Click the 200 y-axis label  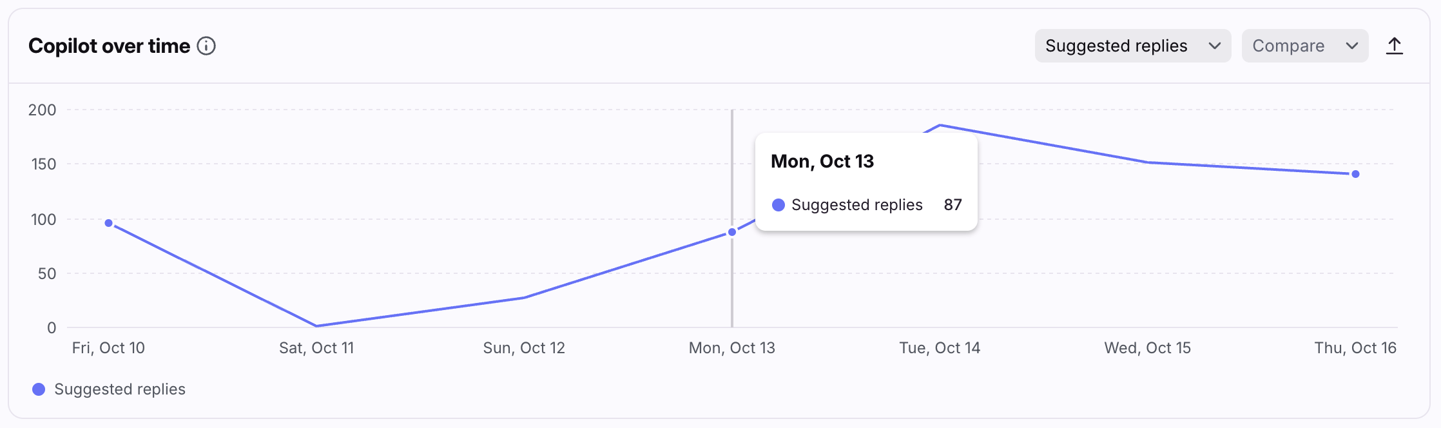(43, 110)
